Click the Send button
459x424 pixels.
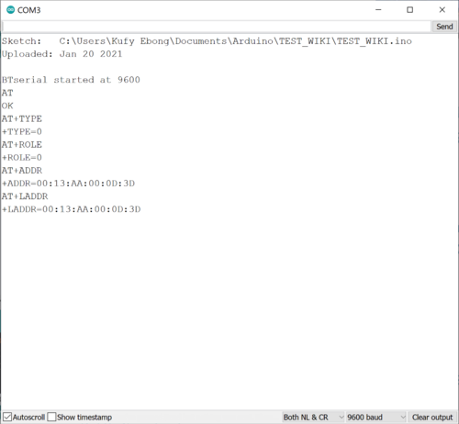444,27
